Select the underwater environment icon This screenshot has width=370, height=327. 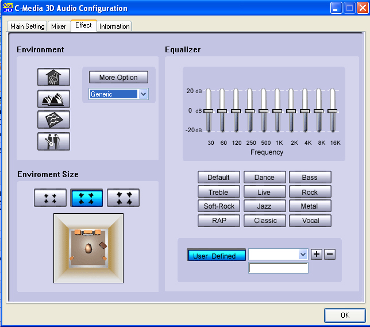tap(53, 120)
